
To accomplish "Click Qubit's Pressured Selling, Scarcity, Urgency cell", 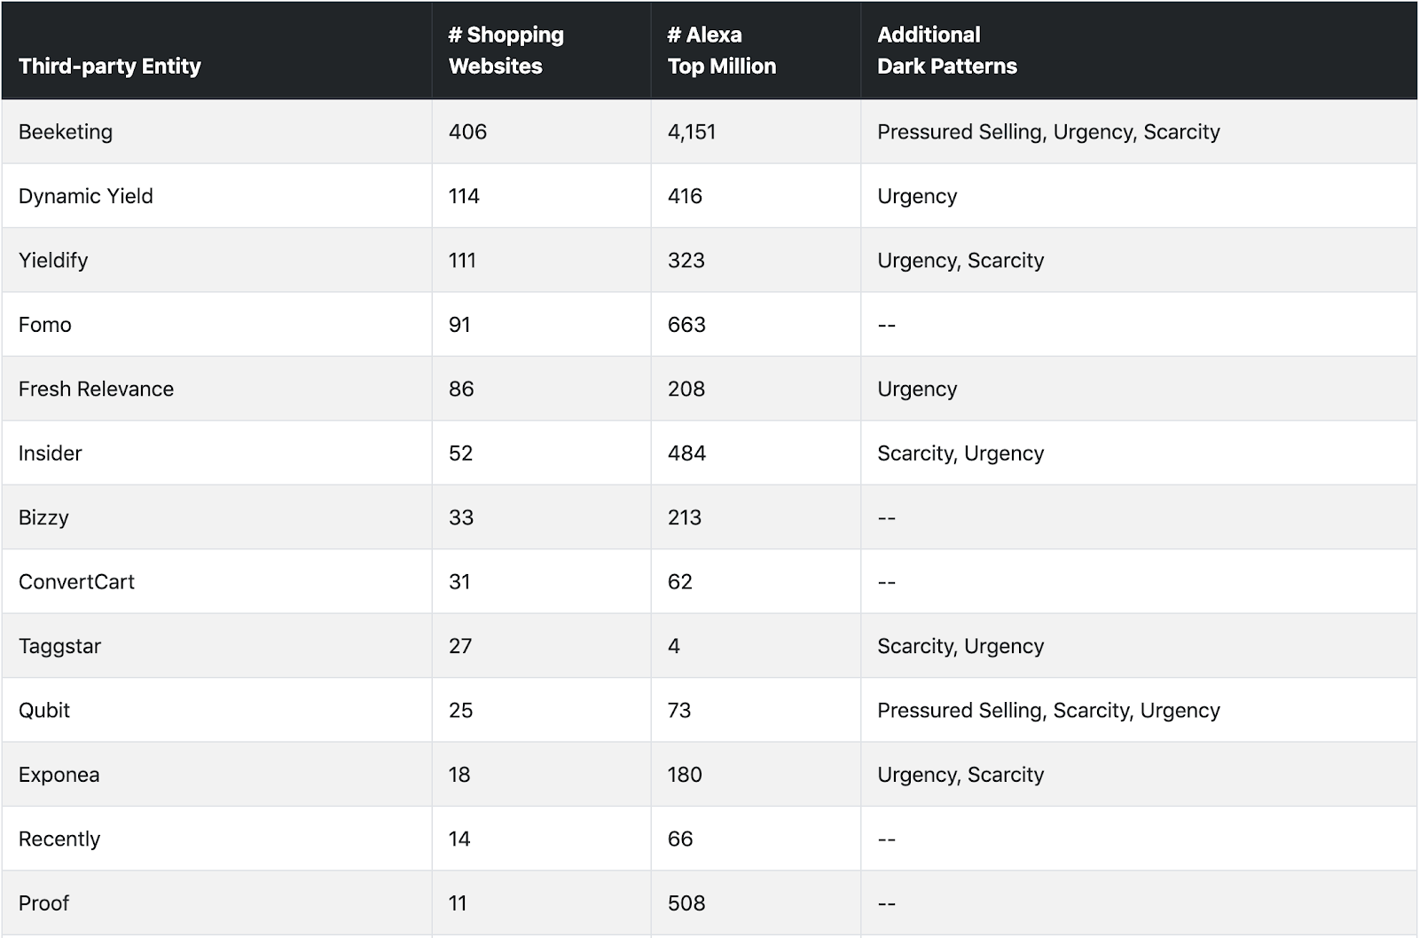I will click(x=1048, y=710).
